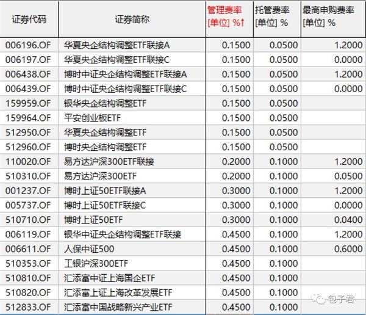
Task: Click code 510310.OF cell
Action: (x=29, y=176)
